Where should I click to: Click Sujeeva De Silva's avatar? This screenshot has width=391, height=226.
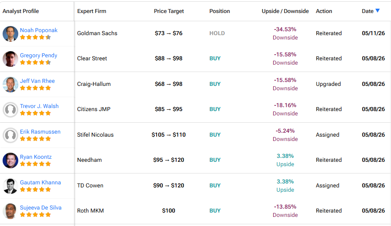(x=10, y=211)
